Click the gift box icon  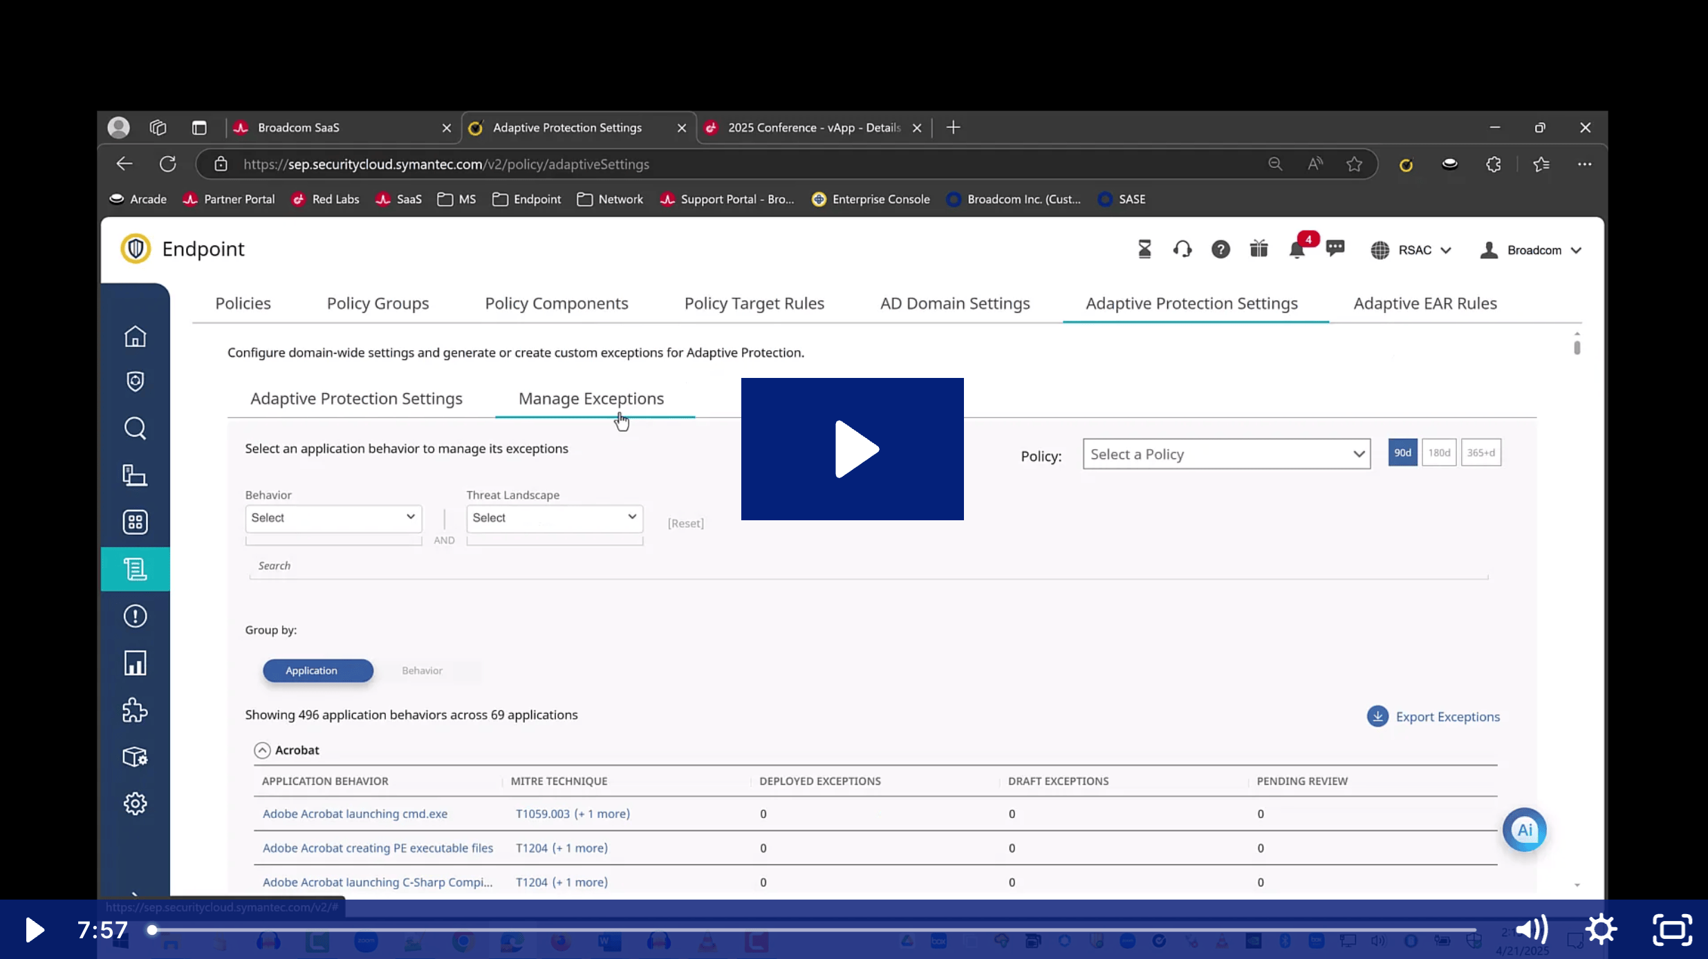1259,249
